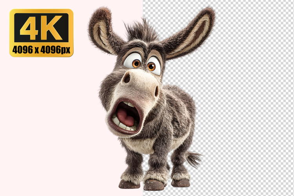Click the donkey's front middle hoof

pyautogui.click(x=154, y=184)
